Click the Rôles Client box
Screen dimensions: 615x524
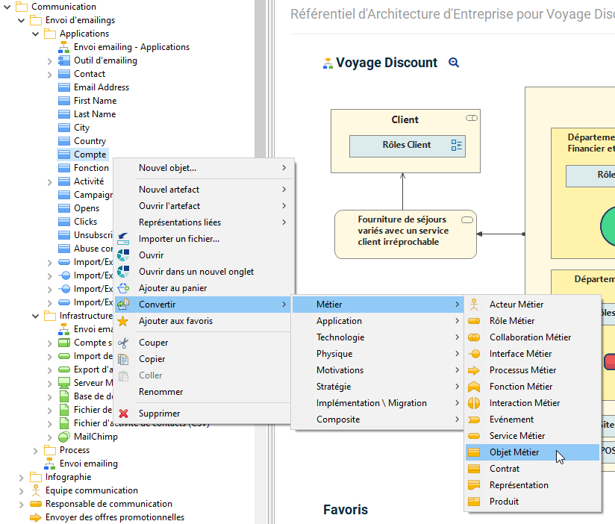click(407, 146)
